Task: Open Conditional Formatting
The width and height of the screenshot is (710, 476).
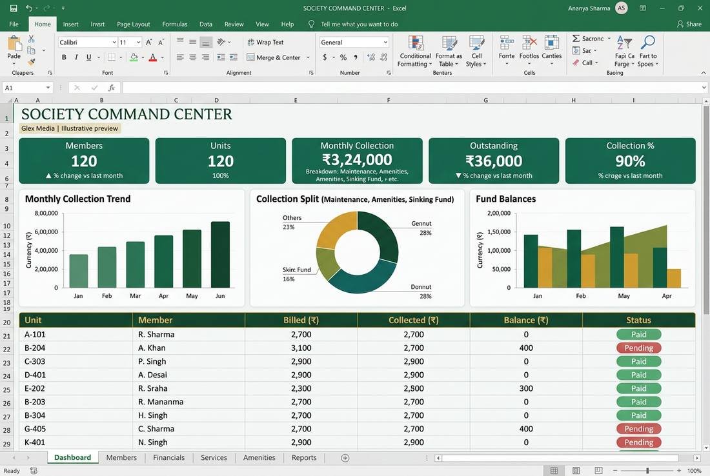Action: point(415,52)
